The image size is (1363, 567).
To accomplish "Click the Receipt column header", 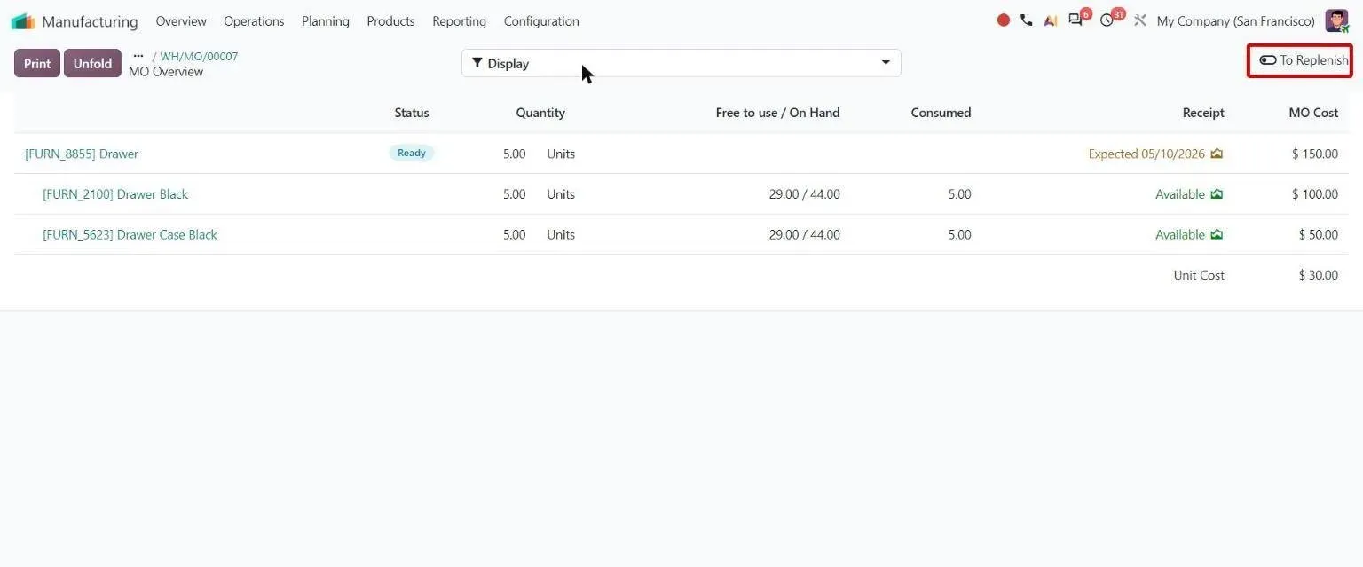I will pyautogui.click(x=1203, y=113).
